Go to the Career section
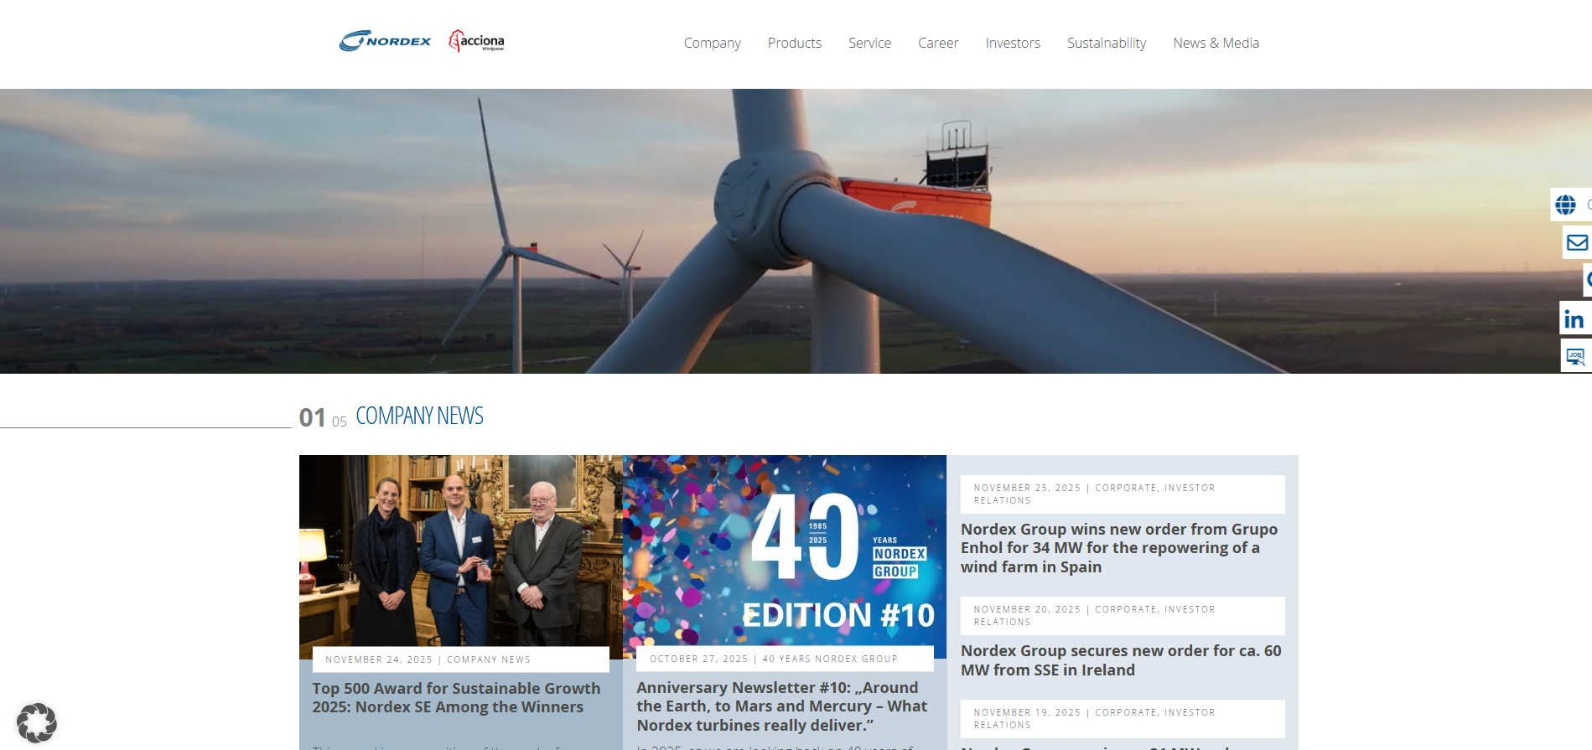The width and height of the screenshot is (1592, 750). click(937, 44)
